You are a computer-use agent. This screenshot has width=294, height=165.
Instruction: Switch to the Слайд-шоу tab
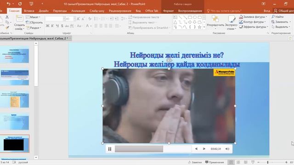[97, 11]
